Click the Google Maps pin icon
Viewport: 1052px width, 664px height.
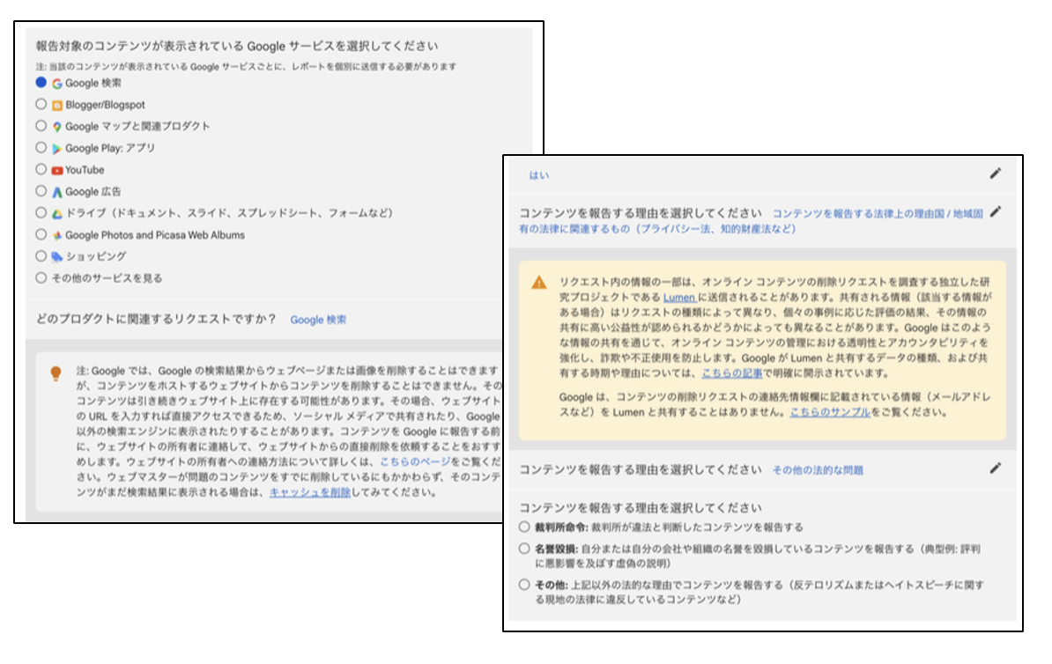pyautogui.click(x=57, y=127)
